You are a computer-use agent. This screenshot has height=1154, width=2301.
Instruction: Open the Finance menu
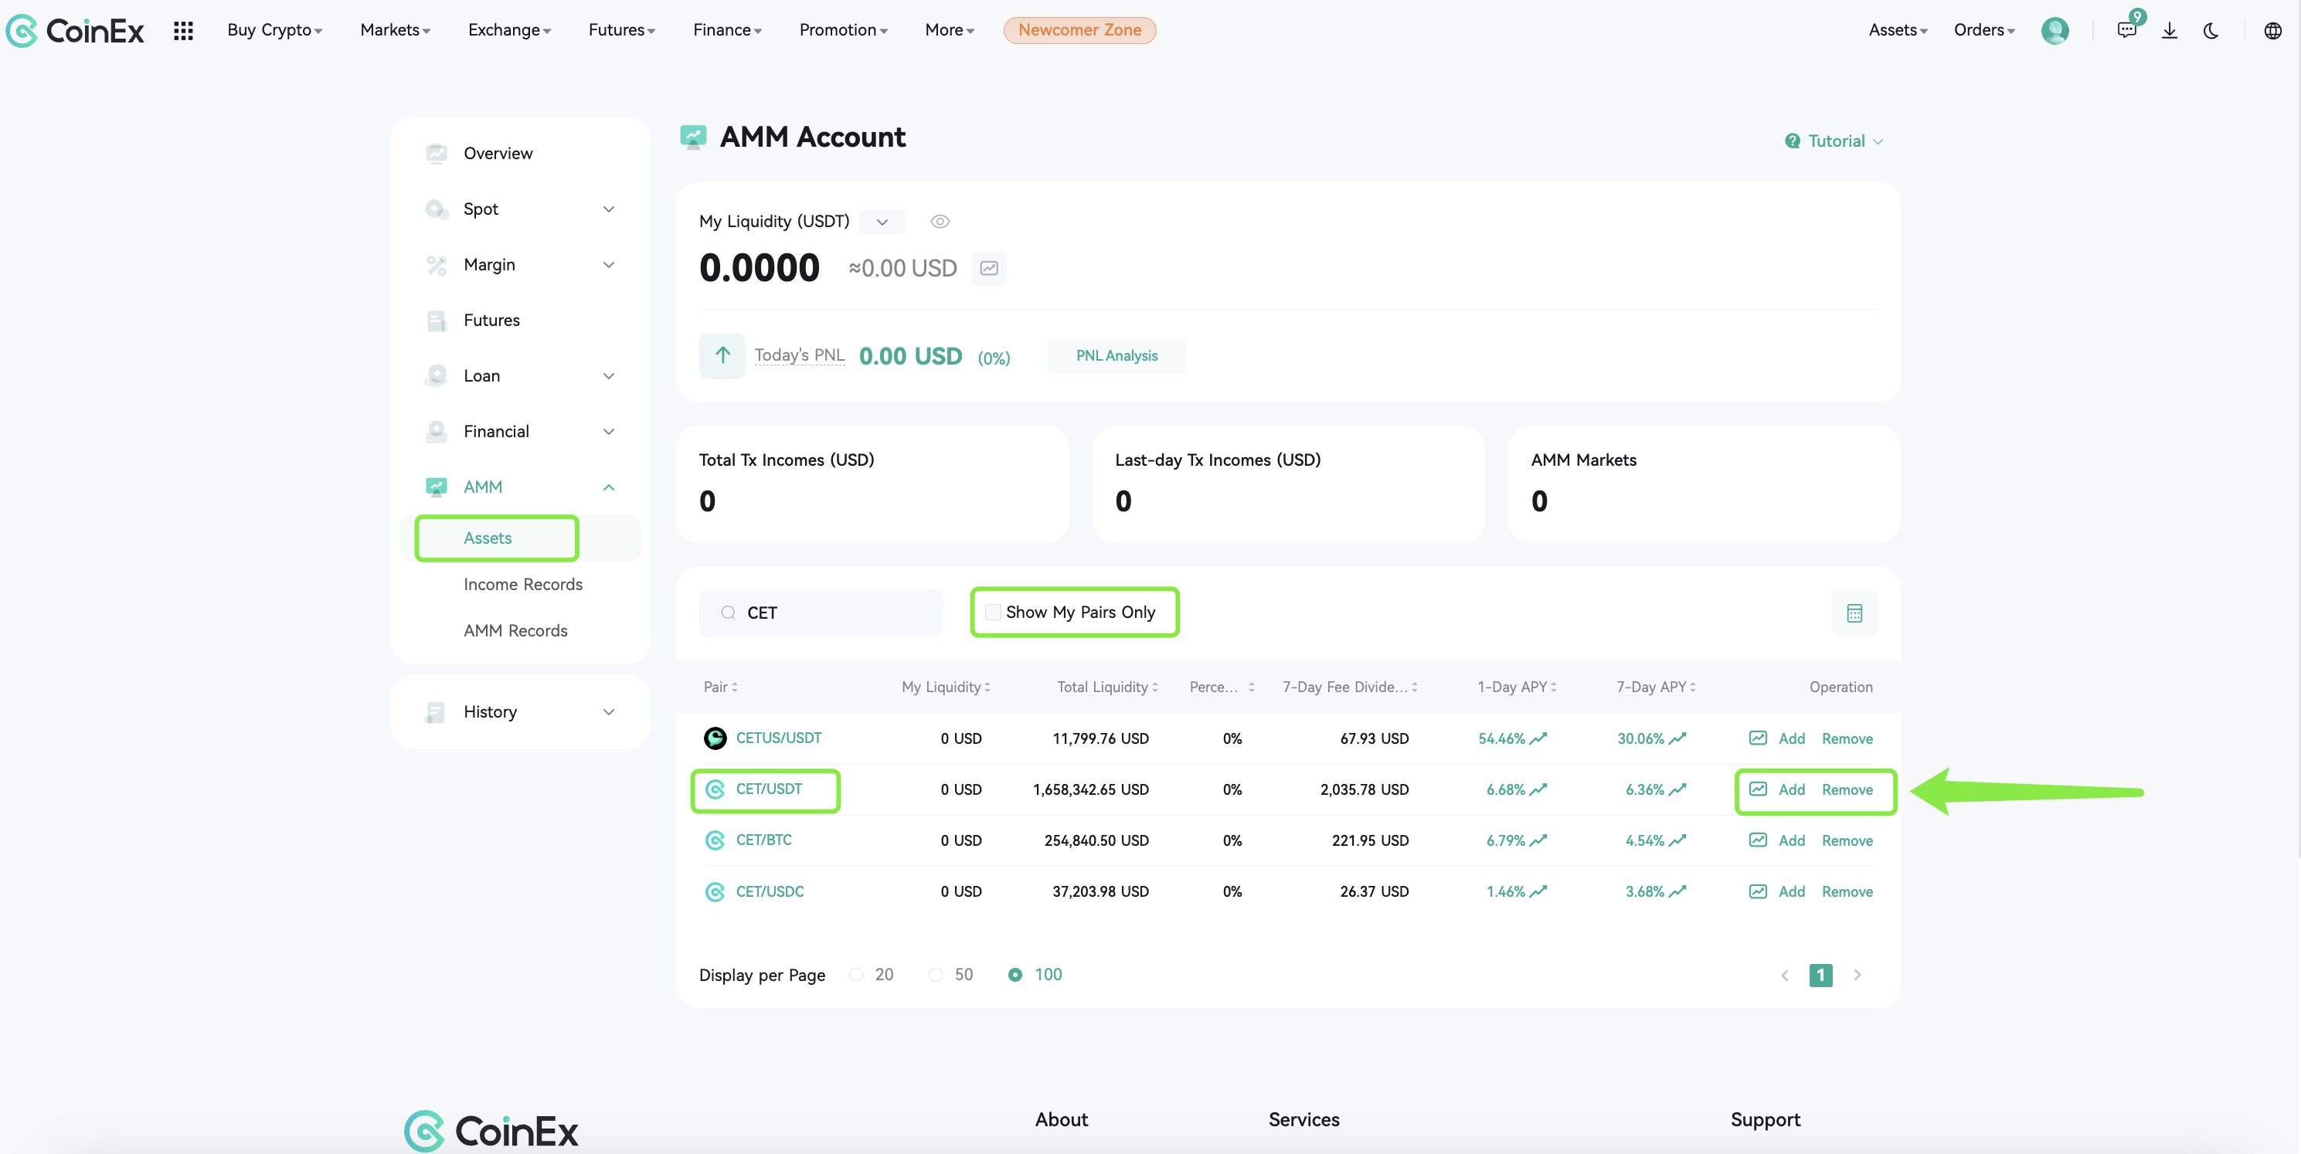pos(727,30)
